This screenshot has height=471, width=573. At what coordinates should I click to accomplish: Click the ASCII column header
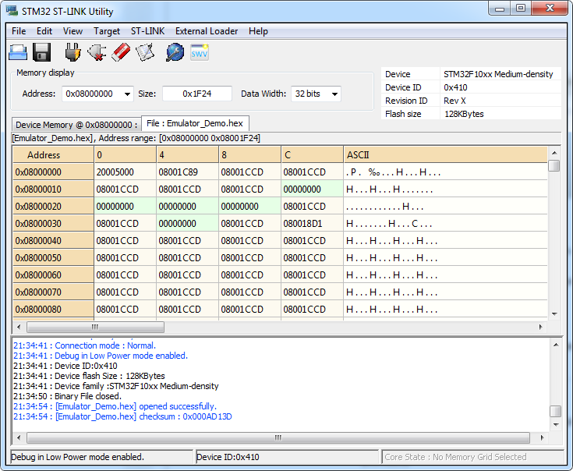pyautogui.click(x=444, y=155)
